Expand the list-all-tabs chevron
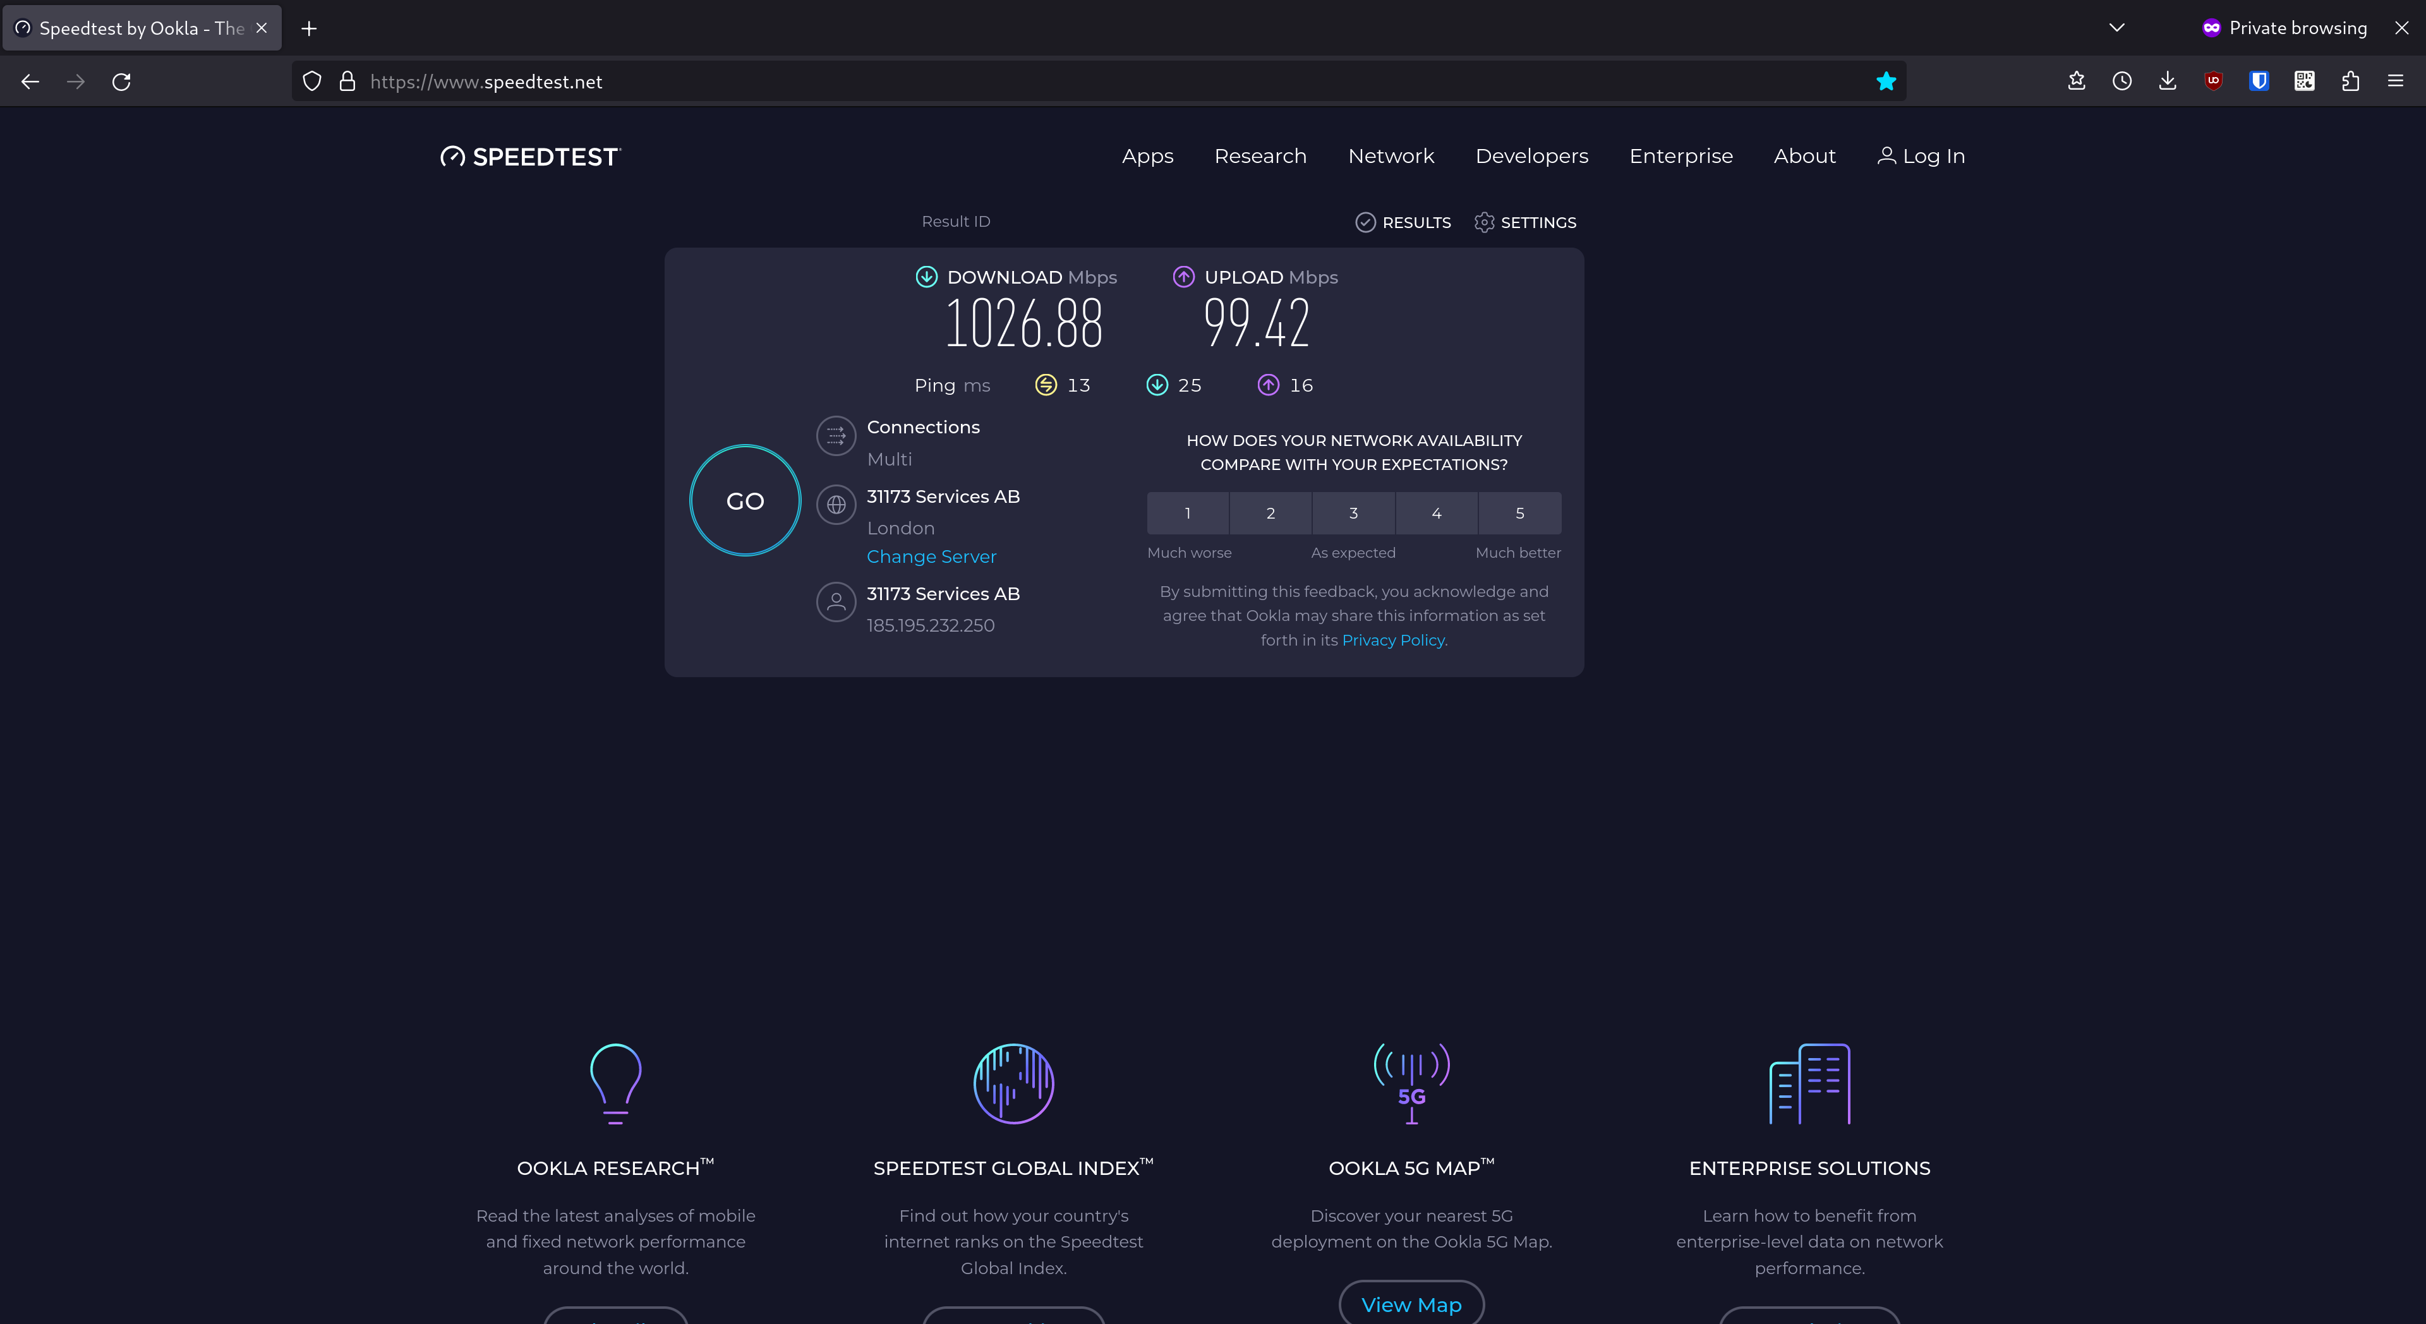 tap(2117, 28)
